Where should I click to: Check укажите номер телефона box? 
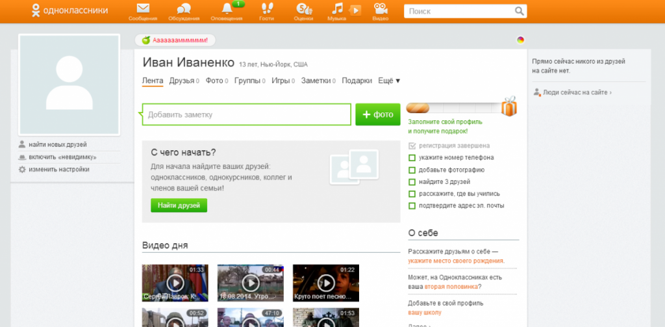pyautogui.click(x=412, y=158)
